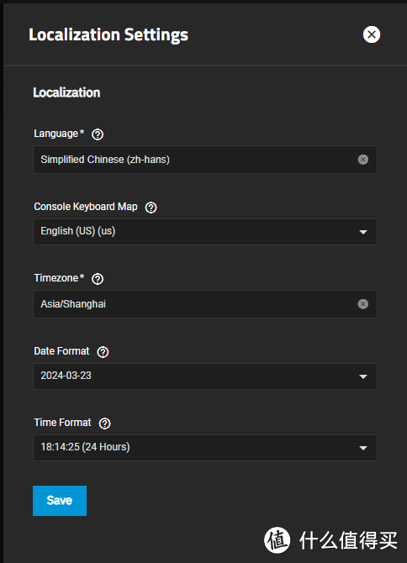
Task: Expand the Date Format dropdown arrow
Action: tap(363, 376)
